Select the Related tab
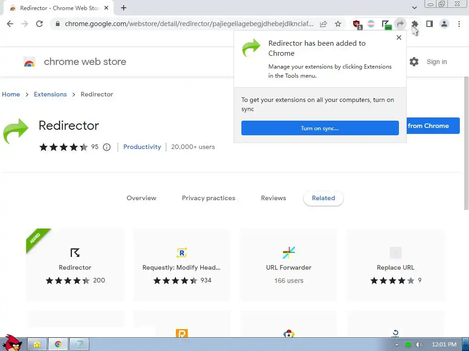Screen dimensions: 469x351 [323, 198]
